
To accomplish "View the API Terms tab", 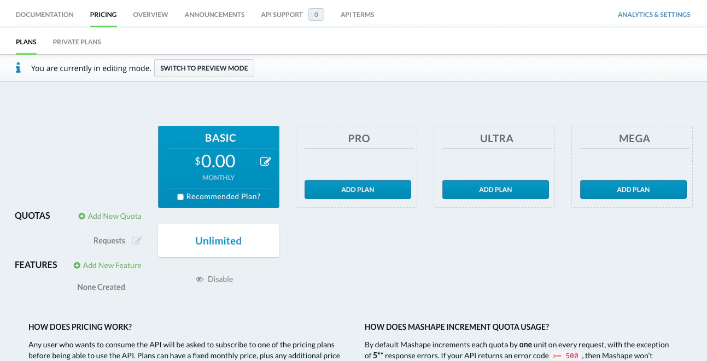I will (x=357, y=15).
